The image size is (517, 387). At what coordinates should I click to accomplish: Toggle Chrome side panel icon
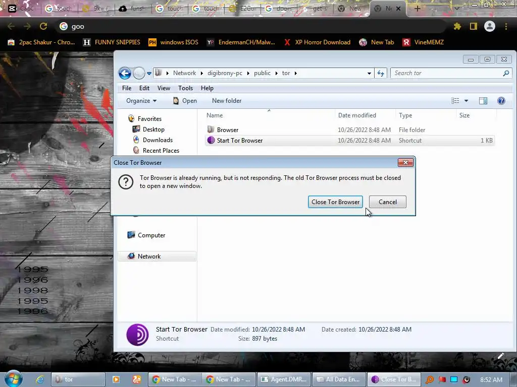[x=474, y=26]
